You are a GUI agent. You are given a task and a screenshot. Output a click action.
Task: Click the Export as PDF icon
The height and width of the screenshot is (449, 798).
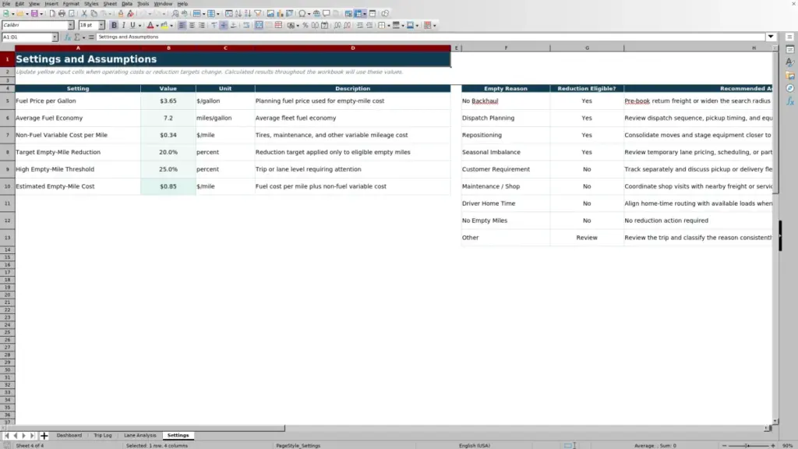point(52,13)
